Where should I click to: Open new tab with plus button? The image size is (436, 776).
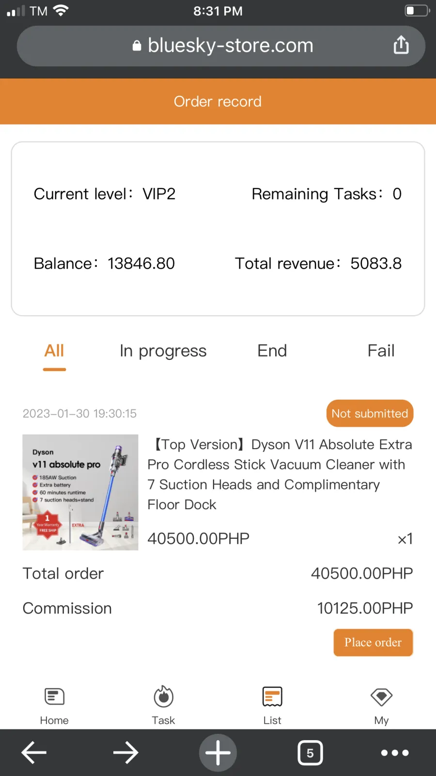[x=218, y=753]
